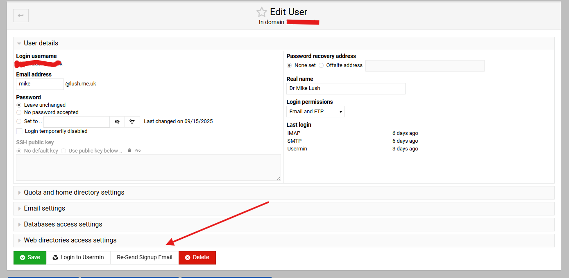
Task: Expand Web directories access settings
Action: 70,240
